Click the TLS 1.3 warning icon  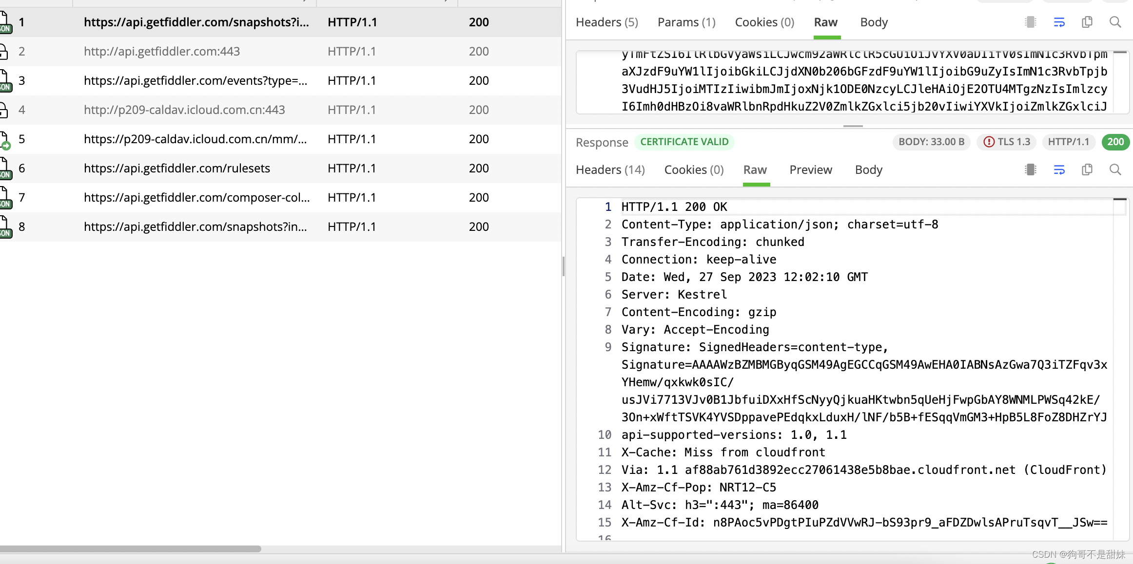click(x=989, y=142)
